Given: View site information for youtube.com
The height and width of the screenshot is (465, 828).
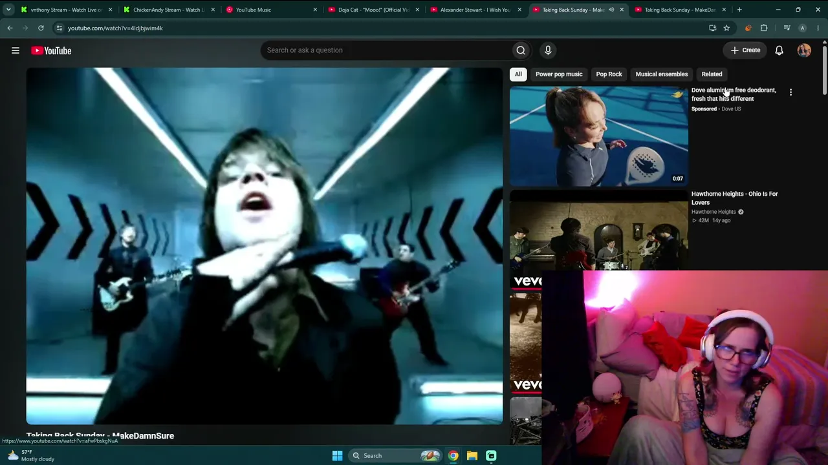Looking at the screenshot, I should tap(59, 28).
